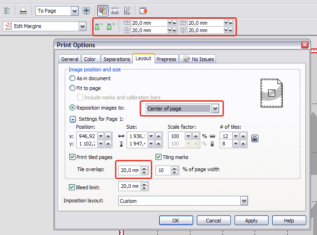Open the Separations tab

click(x=117, y=59)
